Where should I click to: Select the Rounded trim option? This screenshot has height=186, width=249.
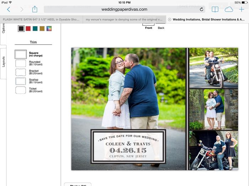tap(21, 63)
